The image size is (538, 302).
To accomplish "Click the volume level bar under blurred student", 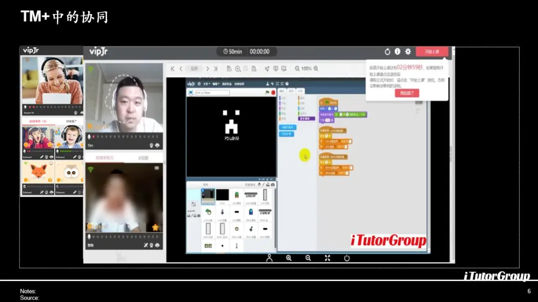I will click(126, 236).
